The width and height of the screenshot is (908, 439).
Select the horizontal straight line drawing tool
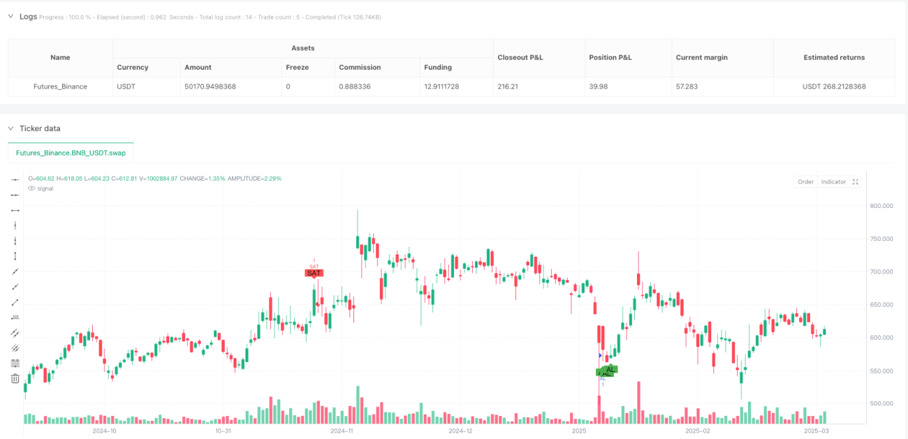[15, 179]
